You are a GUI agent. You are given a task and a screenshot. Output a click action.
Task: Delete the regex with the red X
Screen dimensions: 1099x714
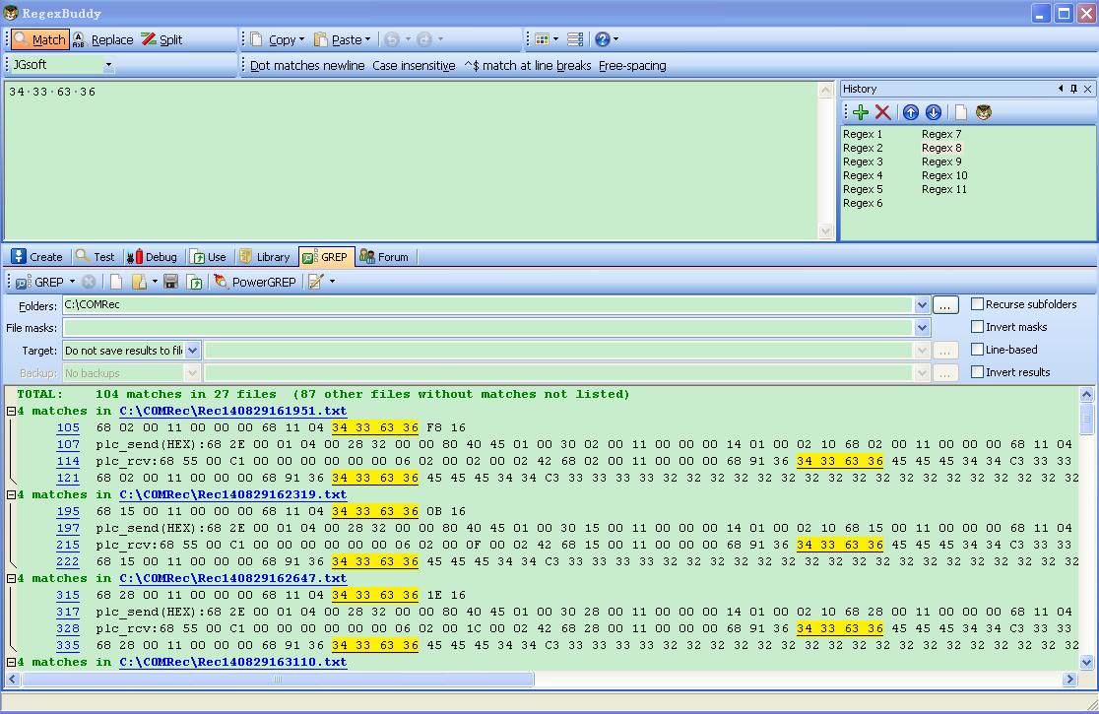883,112
